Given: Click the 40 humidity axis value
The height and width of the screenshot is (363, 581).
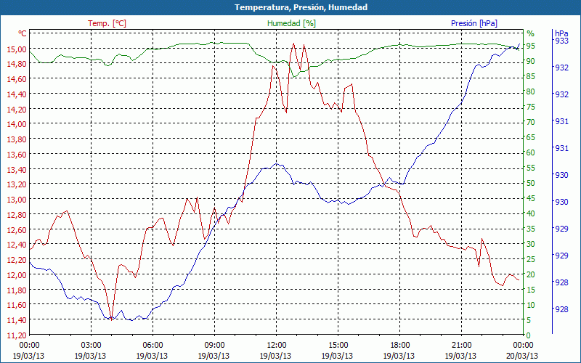Looking at the screenshot, I should tap(531, 213).
